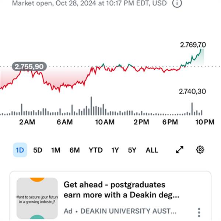This screenshot has width=221, height=221.
Task: Click the info icon beside USD
Action: pos(177,3)
